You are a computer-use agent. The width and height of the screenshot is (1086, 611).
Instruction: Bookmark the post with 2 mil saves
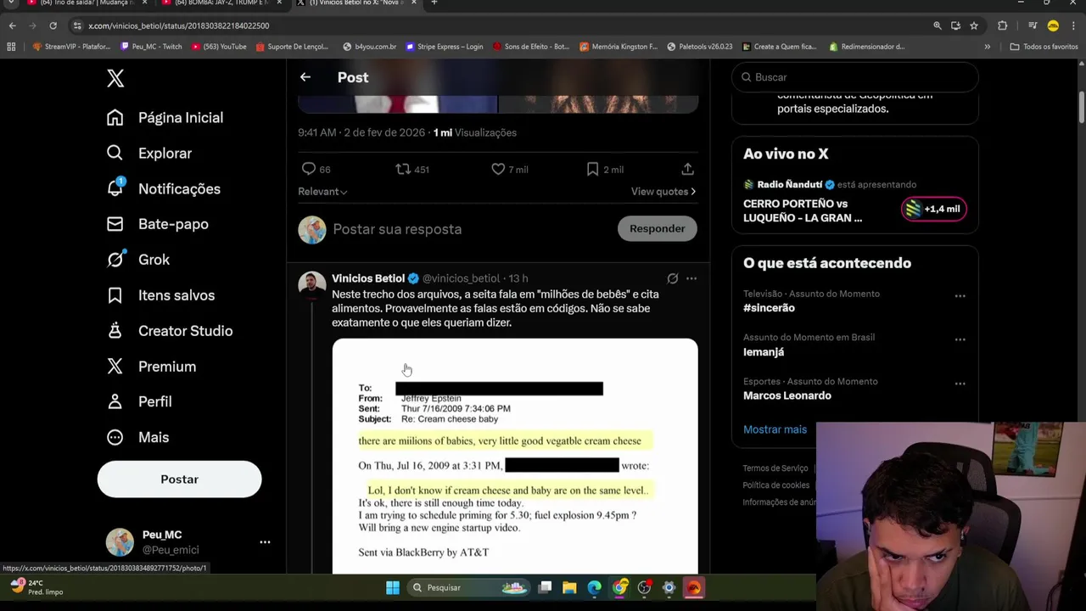604,170
